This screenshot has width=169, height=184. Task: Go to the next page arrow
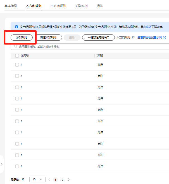(x=69, y=180)
